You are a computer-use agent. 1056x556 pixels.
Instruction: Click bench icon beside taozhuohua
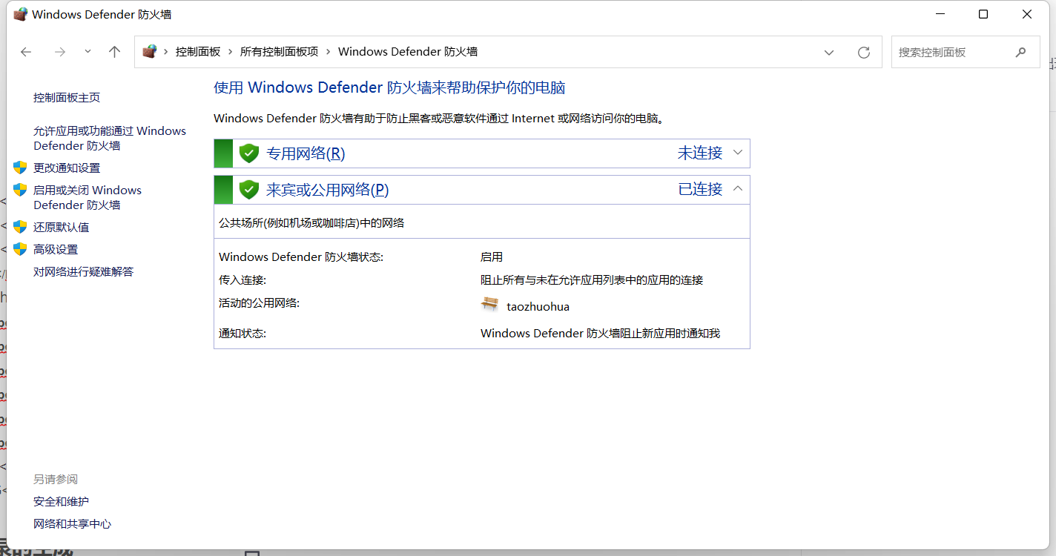click(489, 304)
